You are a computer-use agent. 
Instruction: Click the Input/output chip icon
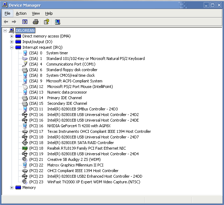[18, 42]
